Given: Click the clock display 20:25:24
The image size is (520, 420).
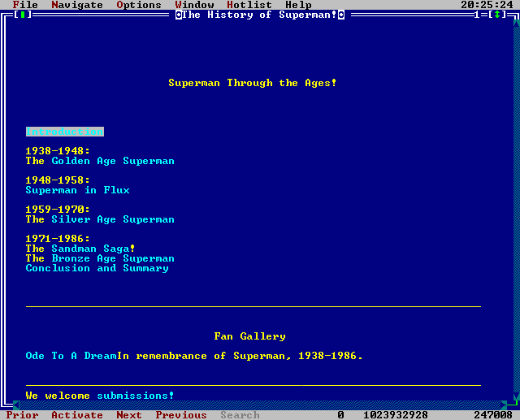Looking at the screenshot, I should (487, 5).
